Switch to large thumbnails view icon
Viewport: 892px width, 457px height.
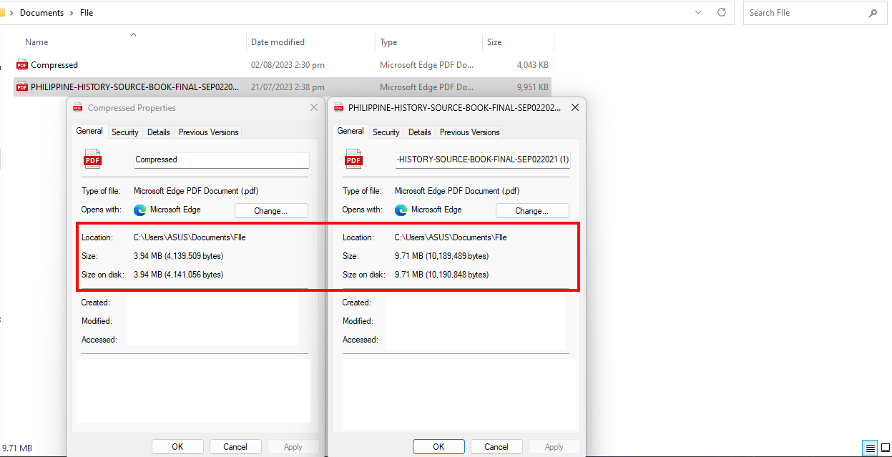pos(885,448)
